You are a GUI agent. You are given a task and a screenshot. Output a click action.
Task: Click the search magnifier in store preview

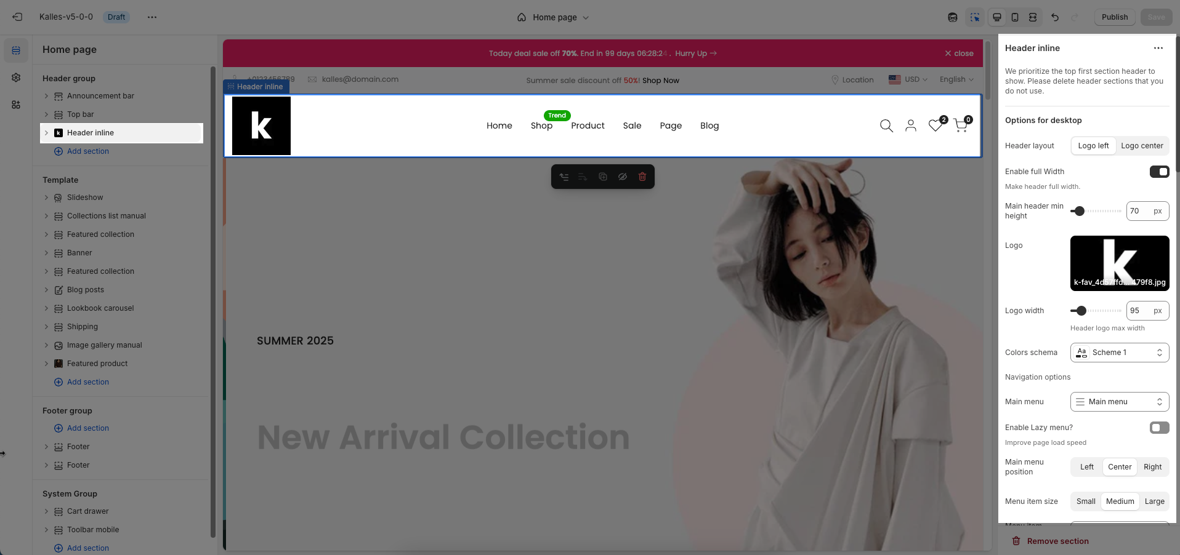click(886, 126)
